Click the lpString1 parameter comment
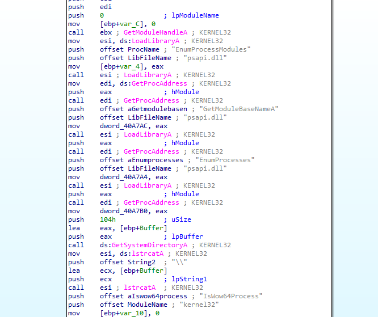The width and height of the screenshot is (378, 317). pos(189,279)
